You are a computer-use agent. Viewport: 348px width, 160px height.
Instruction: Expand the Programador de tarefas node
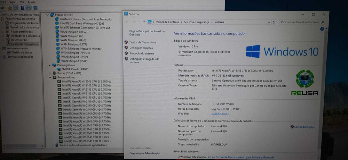tap(2, 23)
